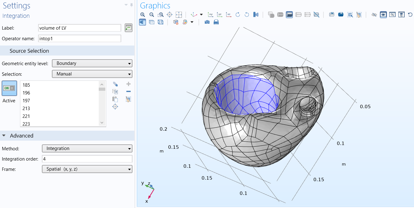Screen dimensions: 414x208
Task: Click the Integration order input field
Action: tap(87, 159)
